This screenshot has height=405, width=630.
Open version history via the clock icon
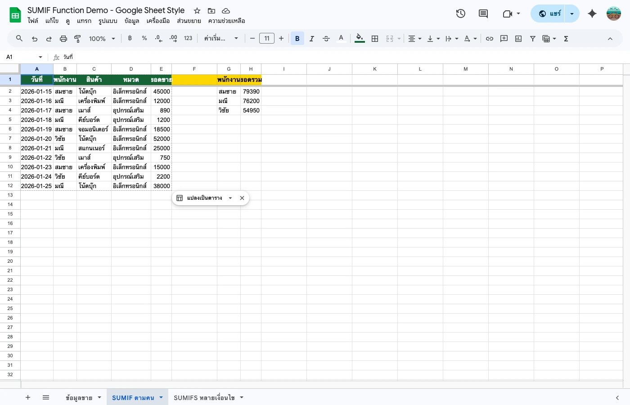pyautogui.click(x=461, y=13)
